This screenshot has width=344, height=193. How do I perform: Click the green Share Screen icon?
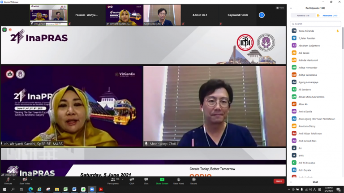pos(162,180)
